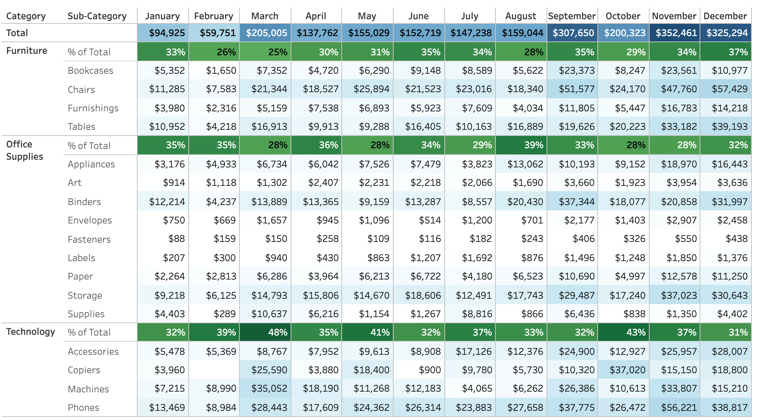Image resolution: width=758 pixels, height=420 pixels.
Task: Select the Furniture category label
Action: (27, 51)
